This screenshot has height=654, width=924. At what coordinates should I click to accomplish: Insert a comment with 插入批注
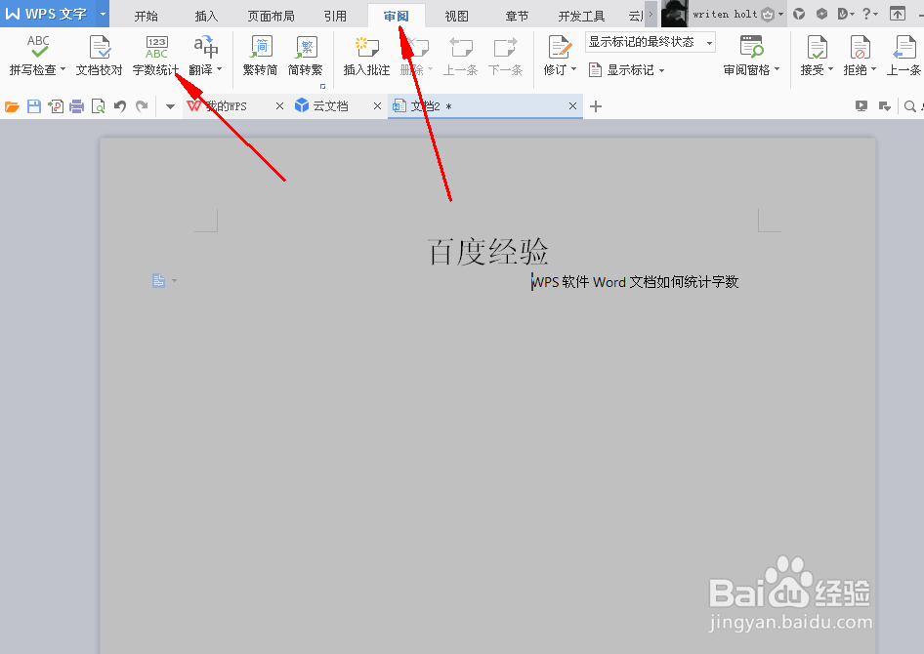[366, 56]
